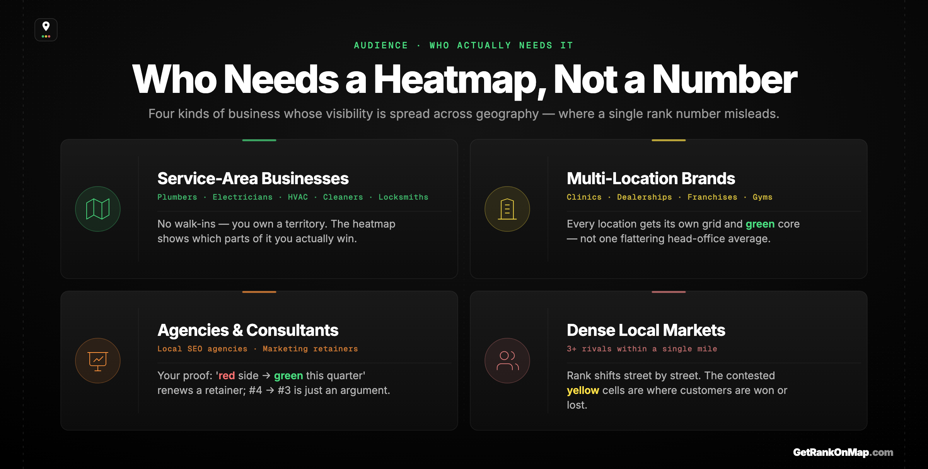Click the 'AUDIENCE · WHO ACTUALLY NEEDS IT' label
This screenshot has height=469, width=928.
(464, 45)
